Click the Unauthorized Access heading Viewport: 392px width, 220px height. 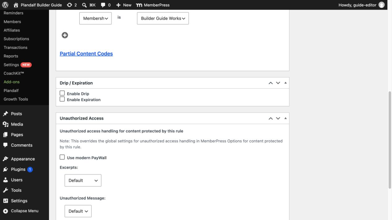(x=81, y=118)
